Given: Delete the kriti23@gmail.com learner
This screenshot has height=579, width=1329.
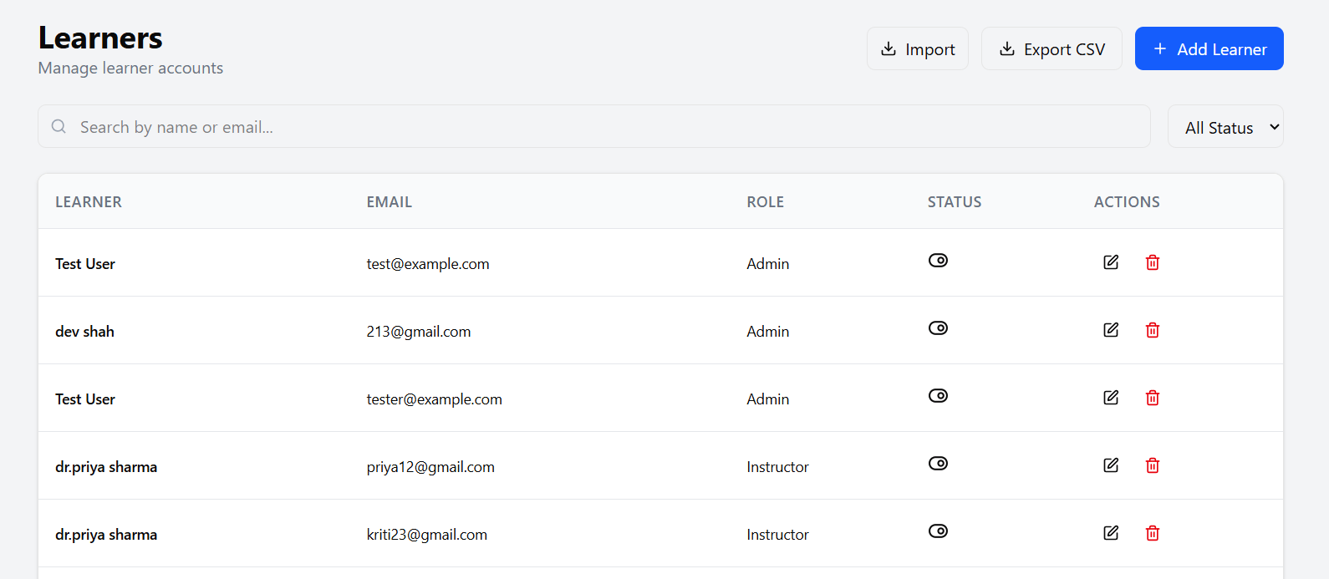Looking at the screenshot, I should (x=1153, y=533).
